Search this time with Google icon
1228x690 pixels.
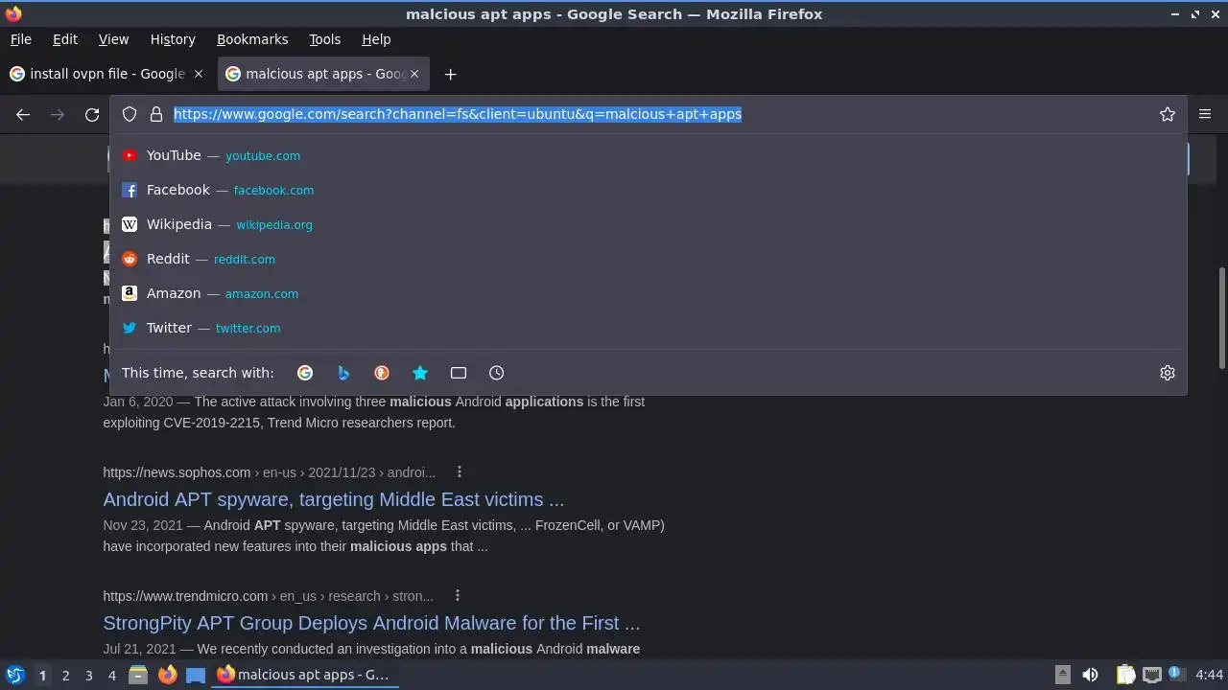305,373
